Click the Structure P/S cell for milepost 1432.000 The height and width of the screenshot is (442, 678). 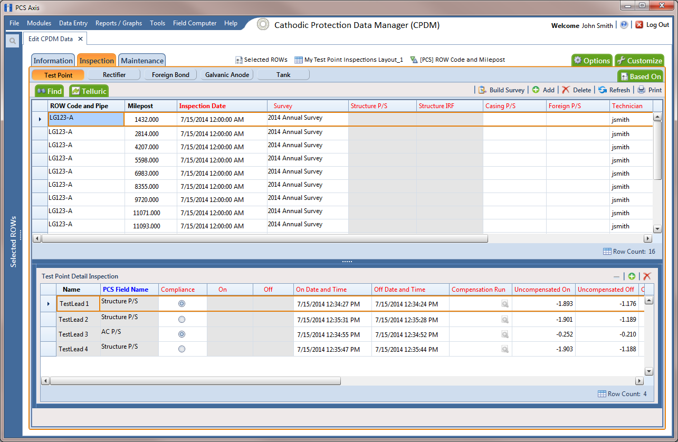click(383, 119)
